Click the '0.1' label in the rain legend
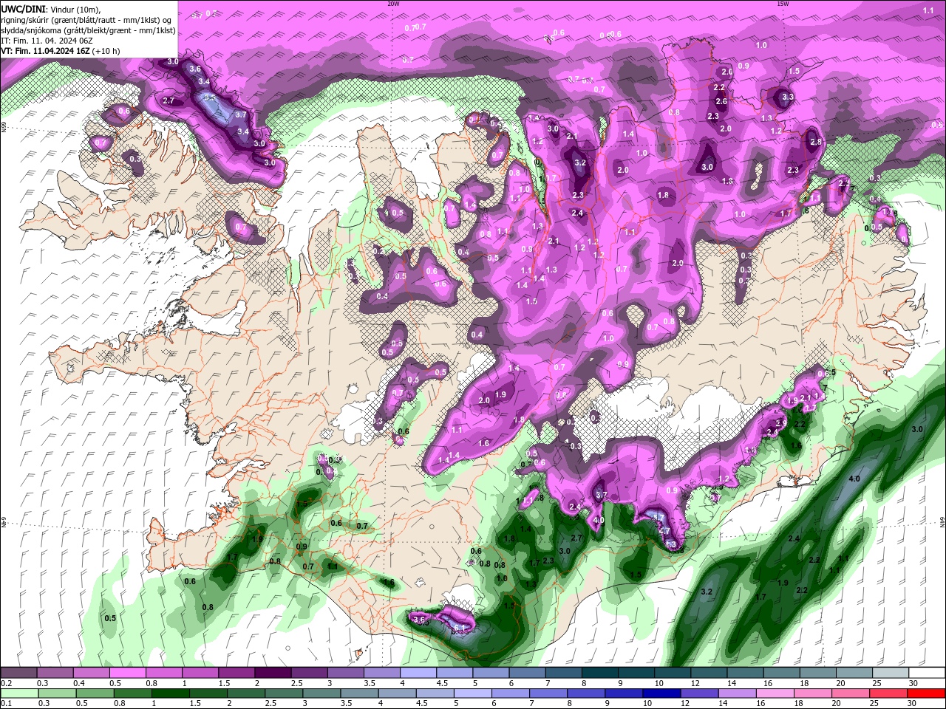This screenshot has height=709, width=946. (x=6, y=705)
